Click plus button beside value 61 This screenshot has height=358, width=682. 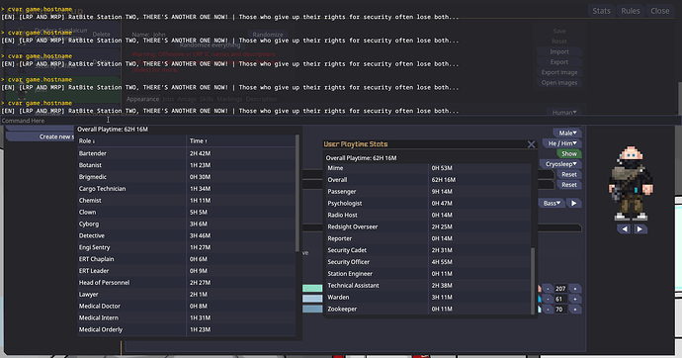point(575,299)
